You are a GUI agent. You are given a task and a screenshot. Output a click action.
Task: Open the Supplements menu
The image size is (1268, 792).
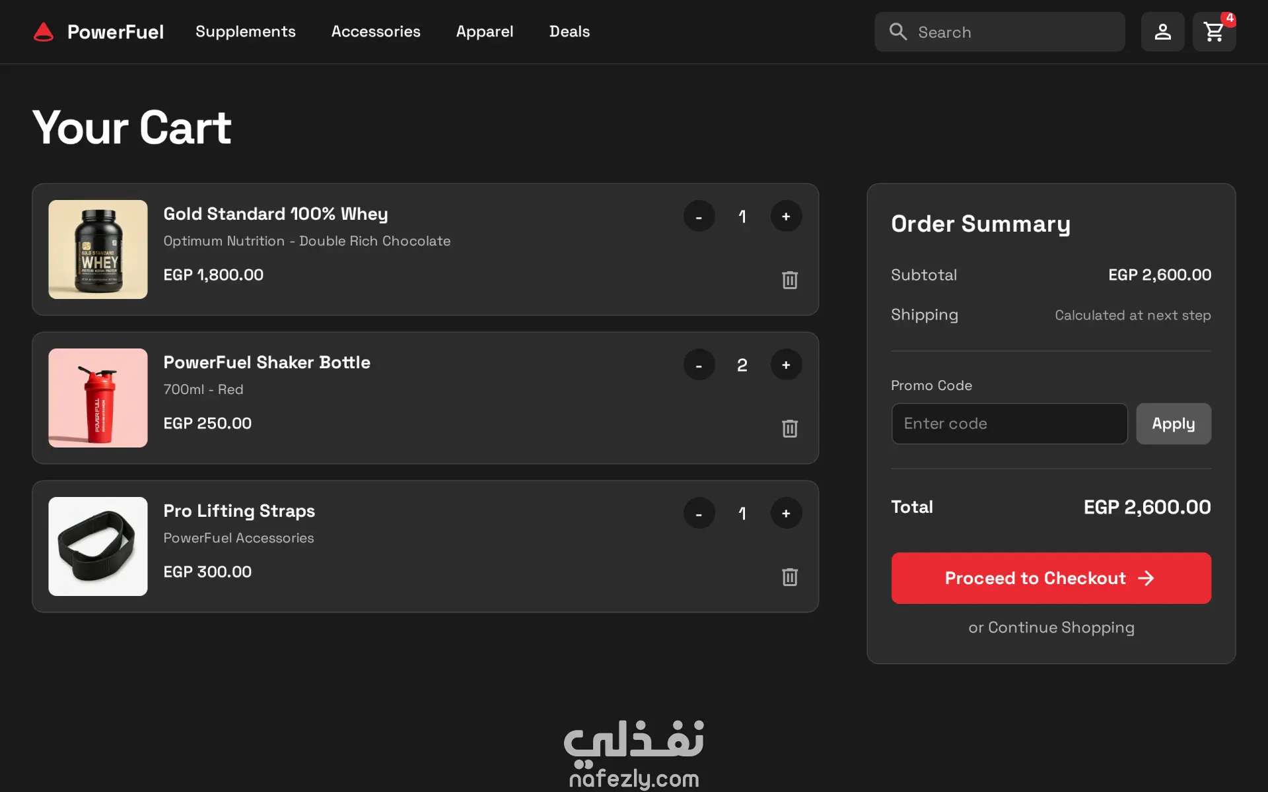point(245,32)
